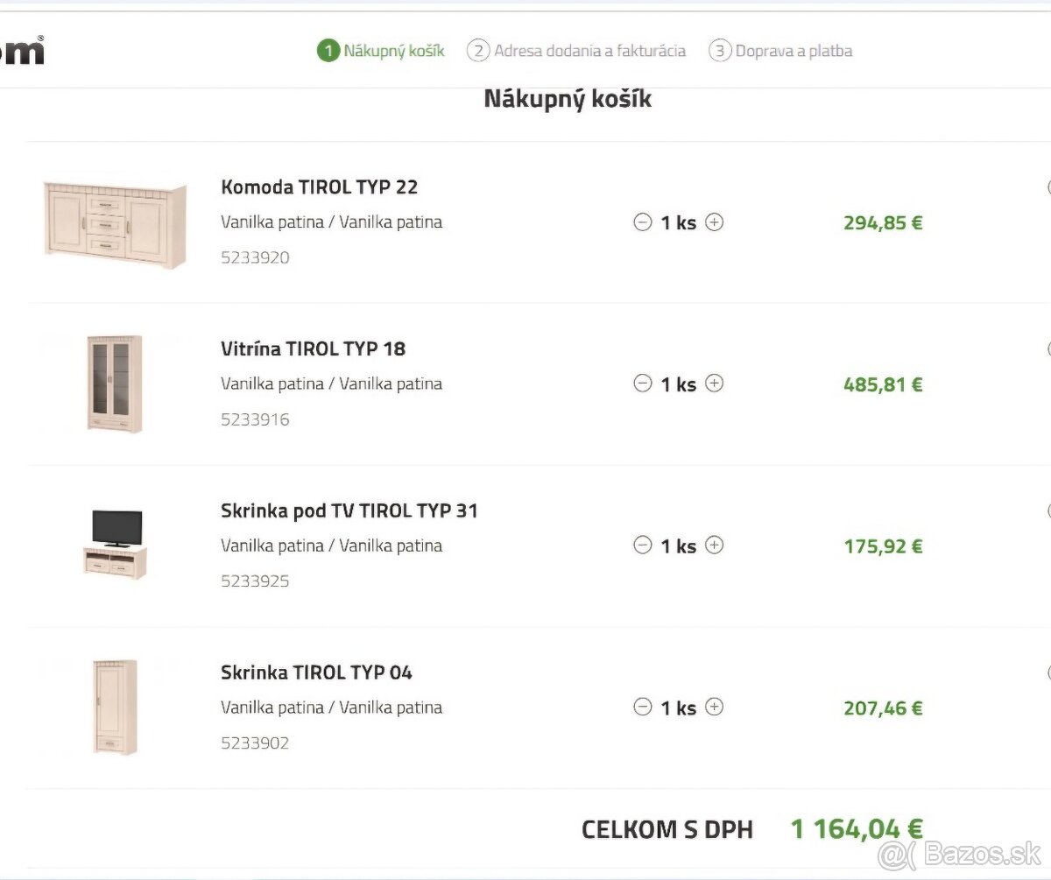Click the Komoda dresser thumbnail image
Screen dimensions: 1051x880
(115, 222)
